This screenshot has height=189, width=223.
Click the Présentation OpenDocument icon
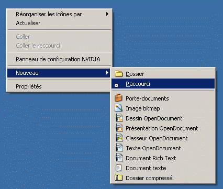pyautogui.click(x=119, y=128)
